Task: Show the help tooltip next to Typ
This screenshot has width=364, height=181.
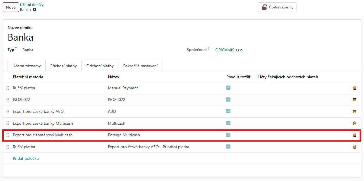Action: coord(16,49)
